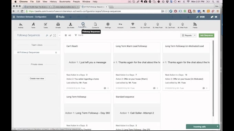234x131 pixels.
Task: Switch to the grid layout icon
Action: [66, 35]
